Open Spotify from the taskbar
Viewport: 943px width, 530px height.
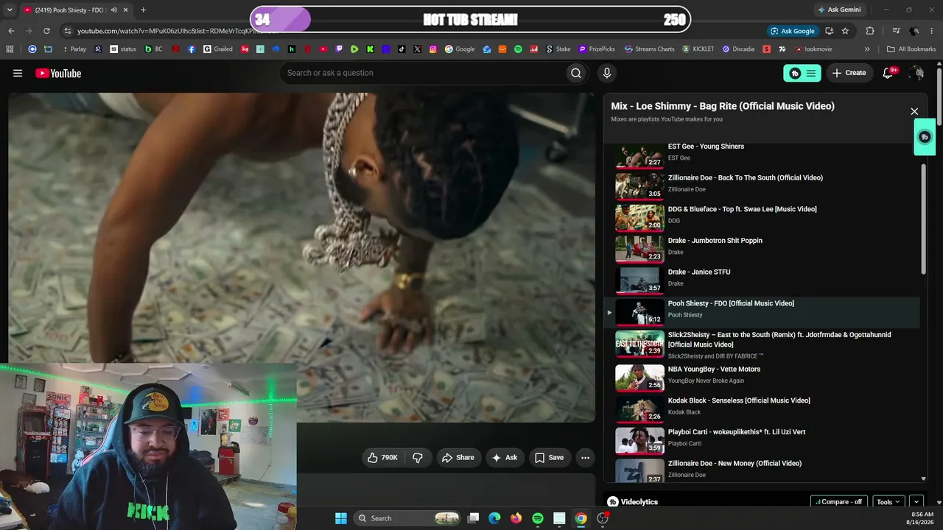pyautogui.click(x=538, y=518)
